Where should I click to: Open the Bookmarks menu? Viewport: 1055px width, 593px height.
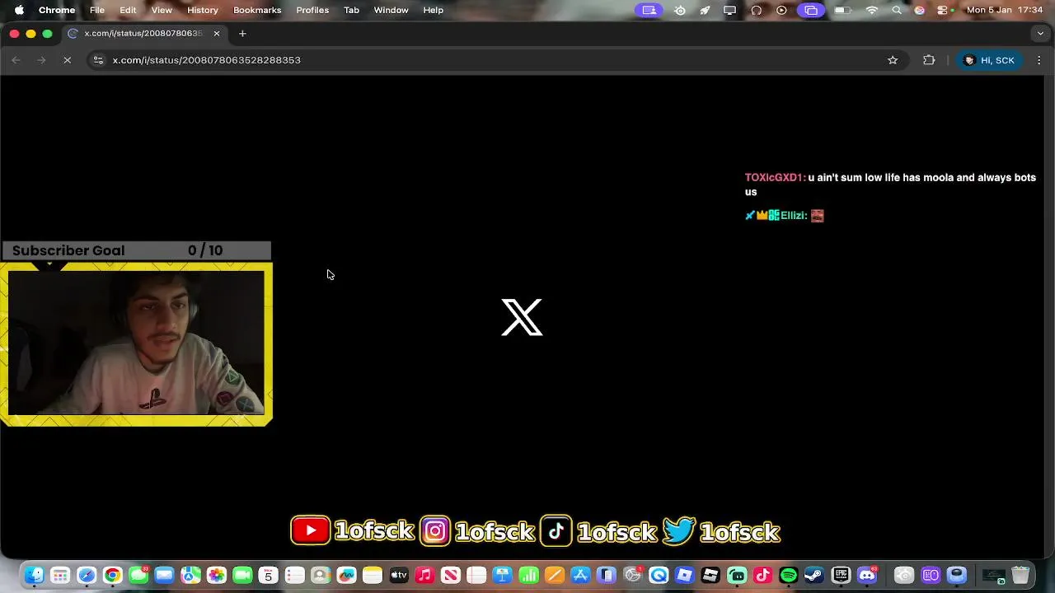(x=257, y=10)
